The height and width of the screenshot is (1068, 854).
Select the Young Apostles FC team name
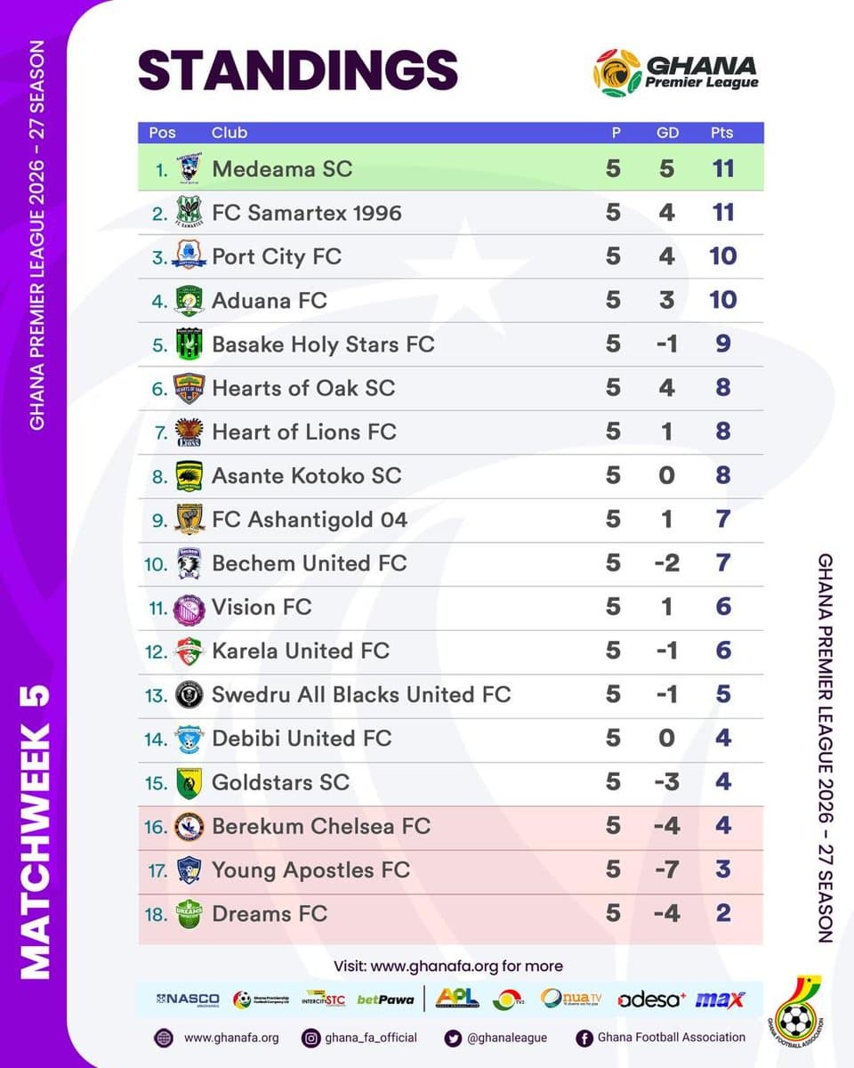coord(310,870)
